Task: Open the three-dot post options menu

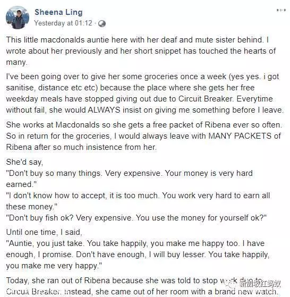Action: coord(281,10)
